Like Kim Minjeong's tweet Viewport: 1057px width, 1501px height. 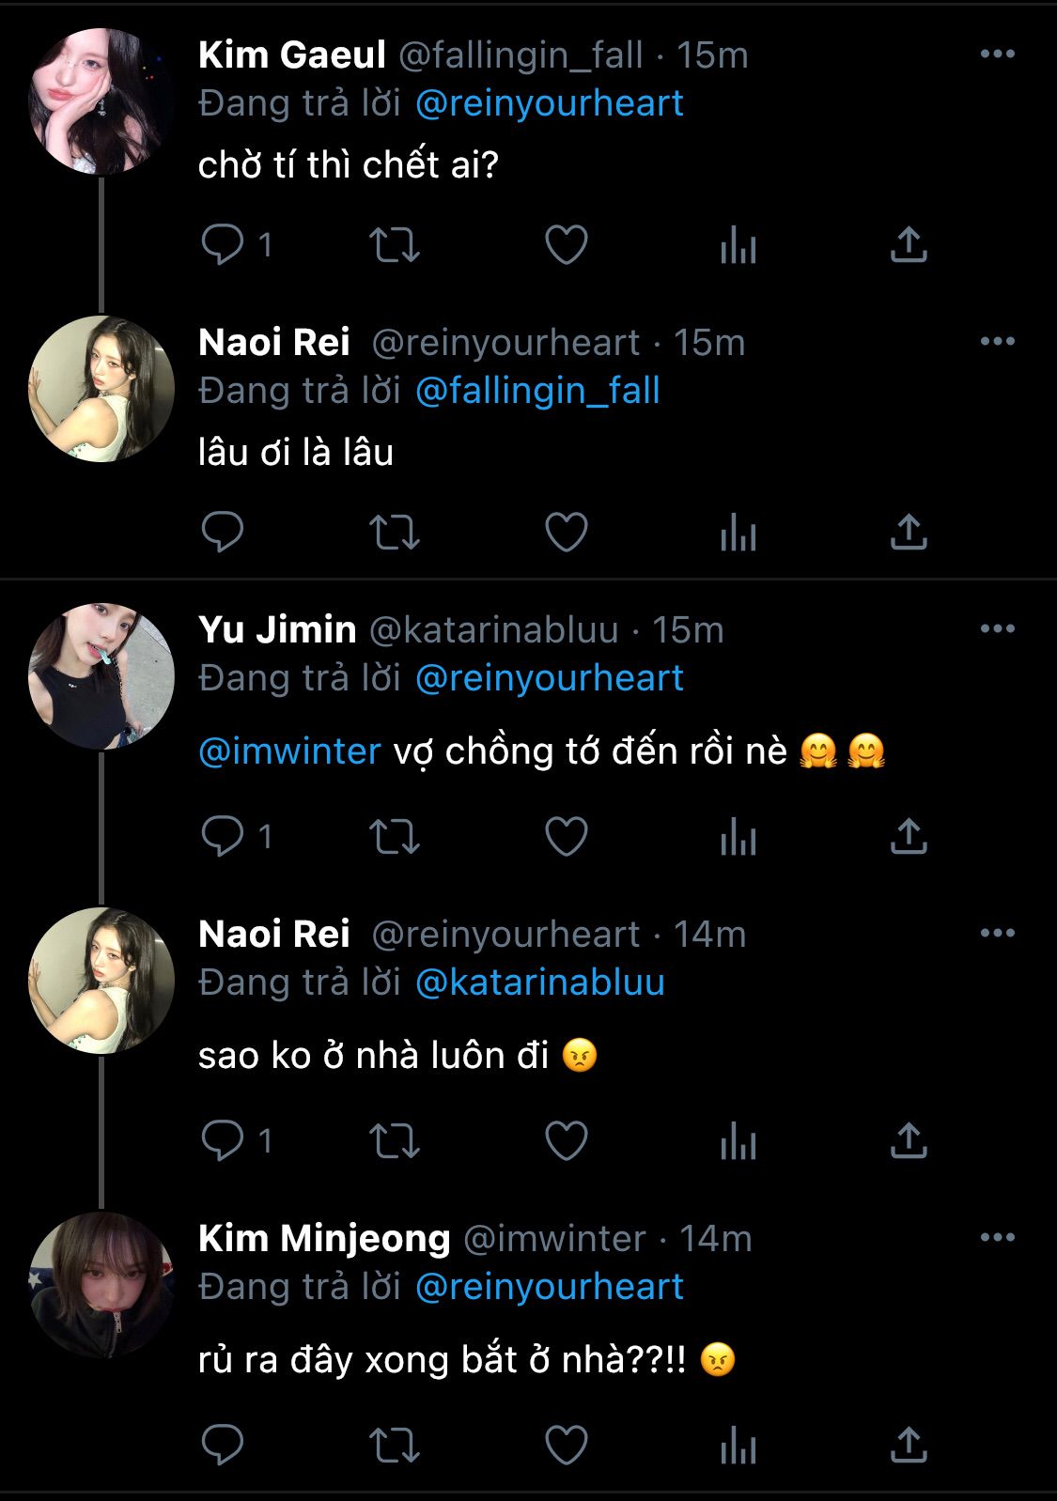567,1446
